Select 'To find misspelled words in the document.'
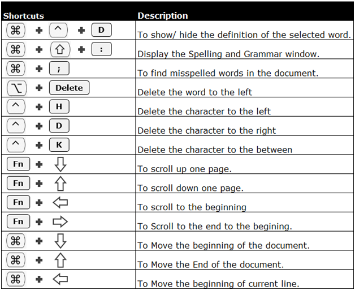Image resolution: width=355 pixels, height=290 pixels. click(228, 73)
